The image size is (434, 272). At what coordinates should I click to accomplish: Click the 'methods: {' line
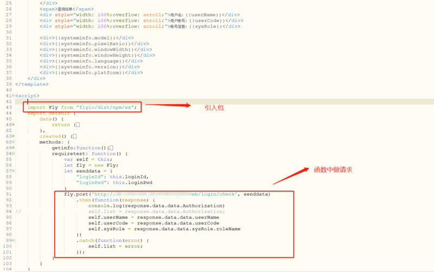[x=55, y=142]
